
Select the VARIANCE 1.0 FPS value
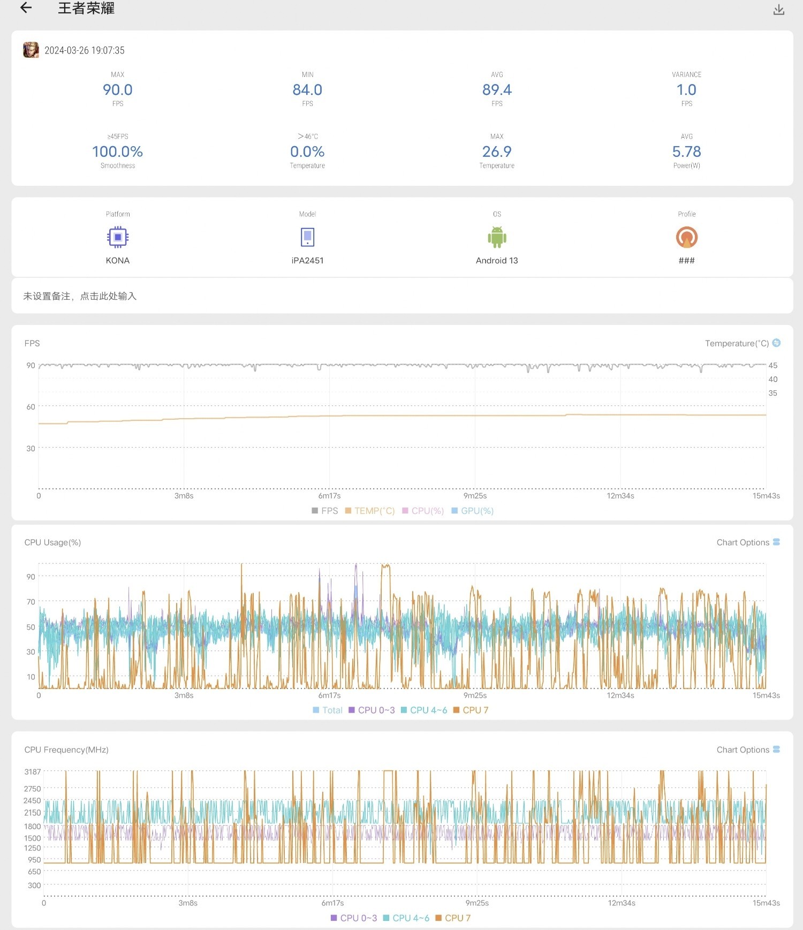[687, 89]
